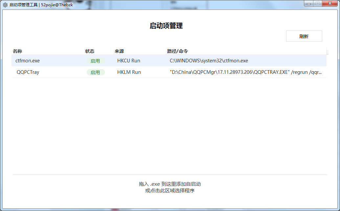340x211 pixels.
Task: Select the ctfmon.exe startup entry name
Action: click(x=28, y=61)
